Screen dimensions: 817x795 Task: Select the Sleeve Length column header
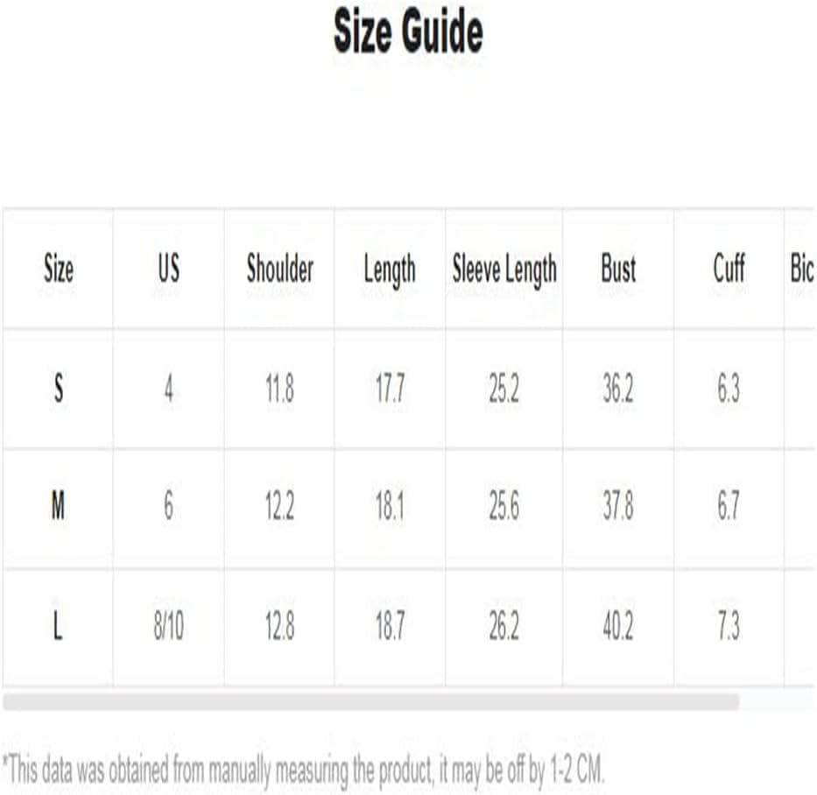click(x=504, y=270)
